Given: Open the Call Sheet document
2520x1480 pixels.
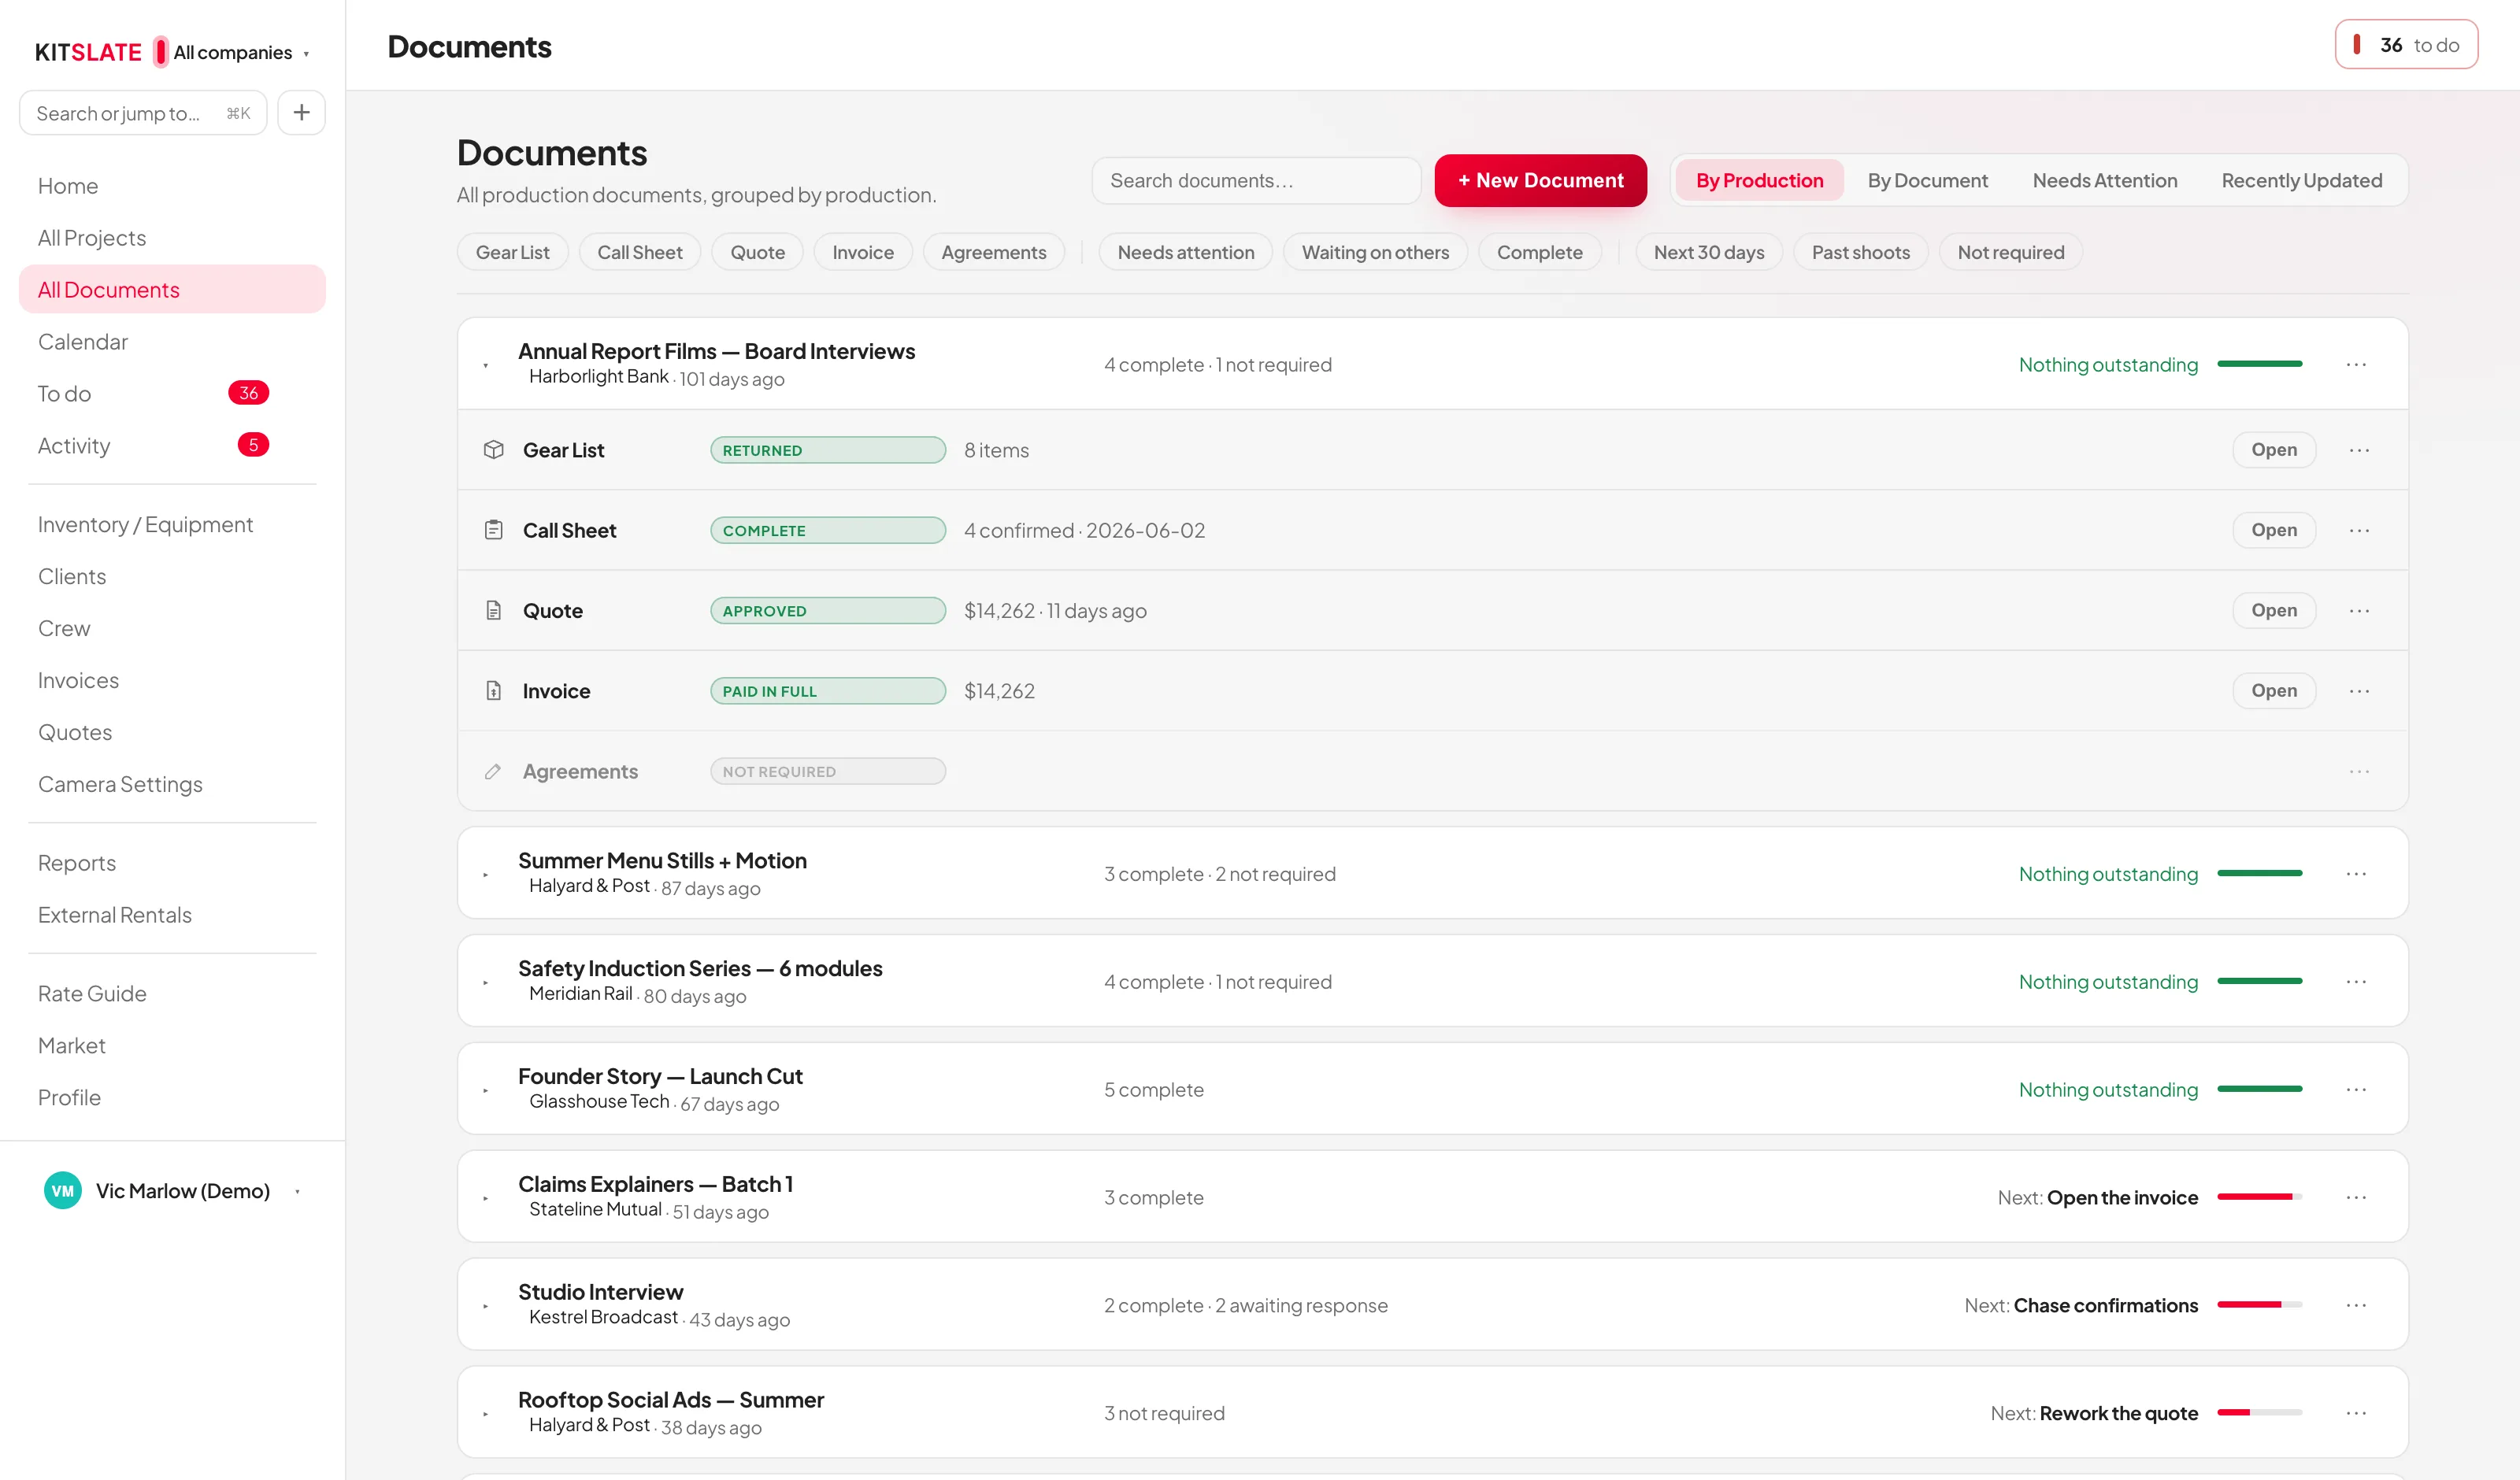Looking at the screenshot, I should pyautogui.click(x=2273, y=530).
